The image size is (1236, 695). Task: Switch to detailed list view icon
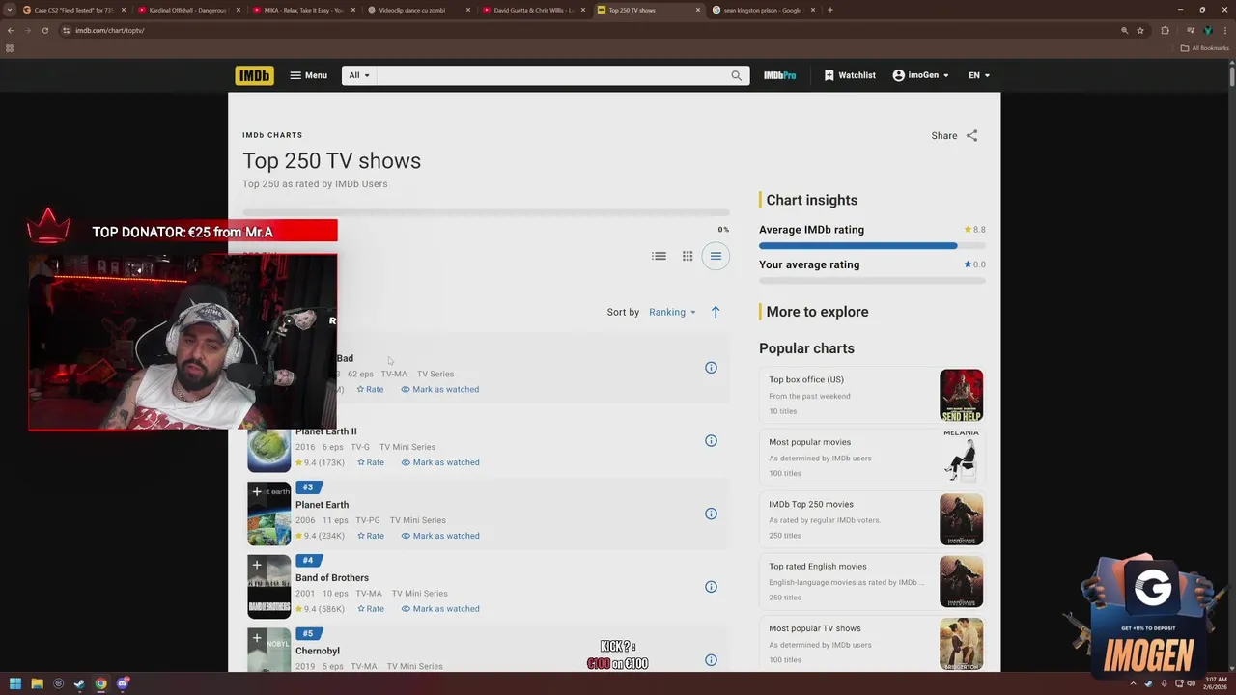[x=659, y=256]
